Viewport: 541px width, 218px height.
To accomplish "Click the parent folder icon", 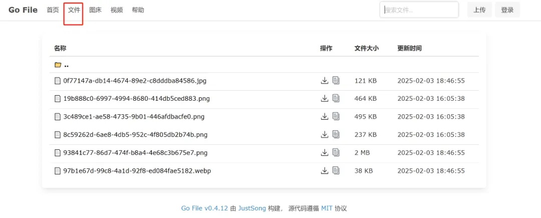I will 58,65.
